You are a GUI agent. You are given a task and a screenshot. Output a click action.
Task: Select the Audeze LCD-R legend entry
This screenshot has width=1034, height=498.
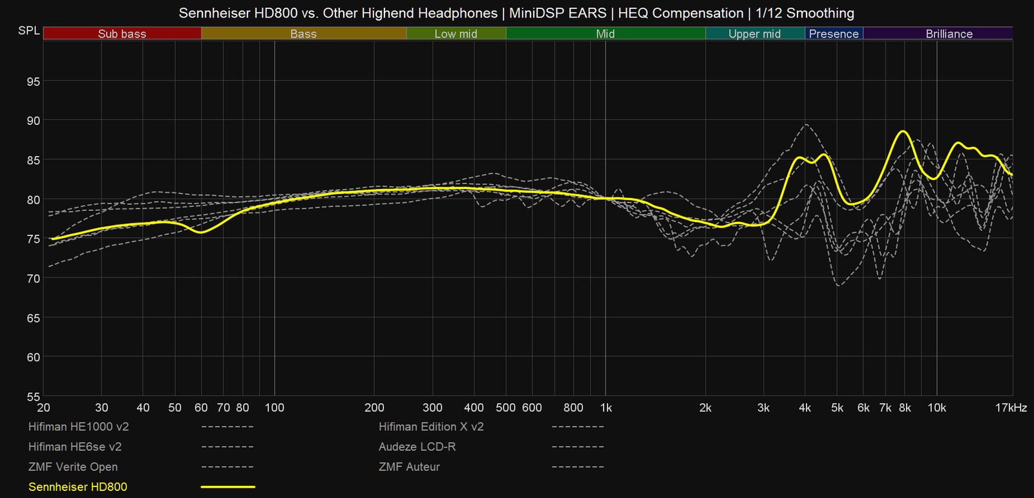click(417, 446)
